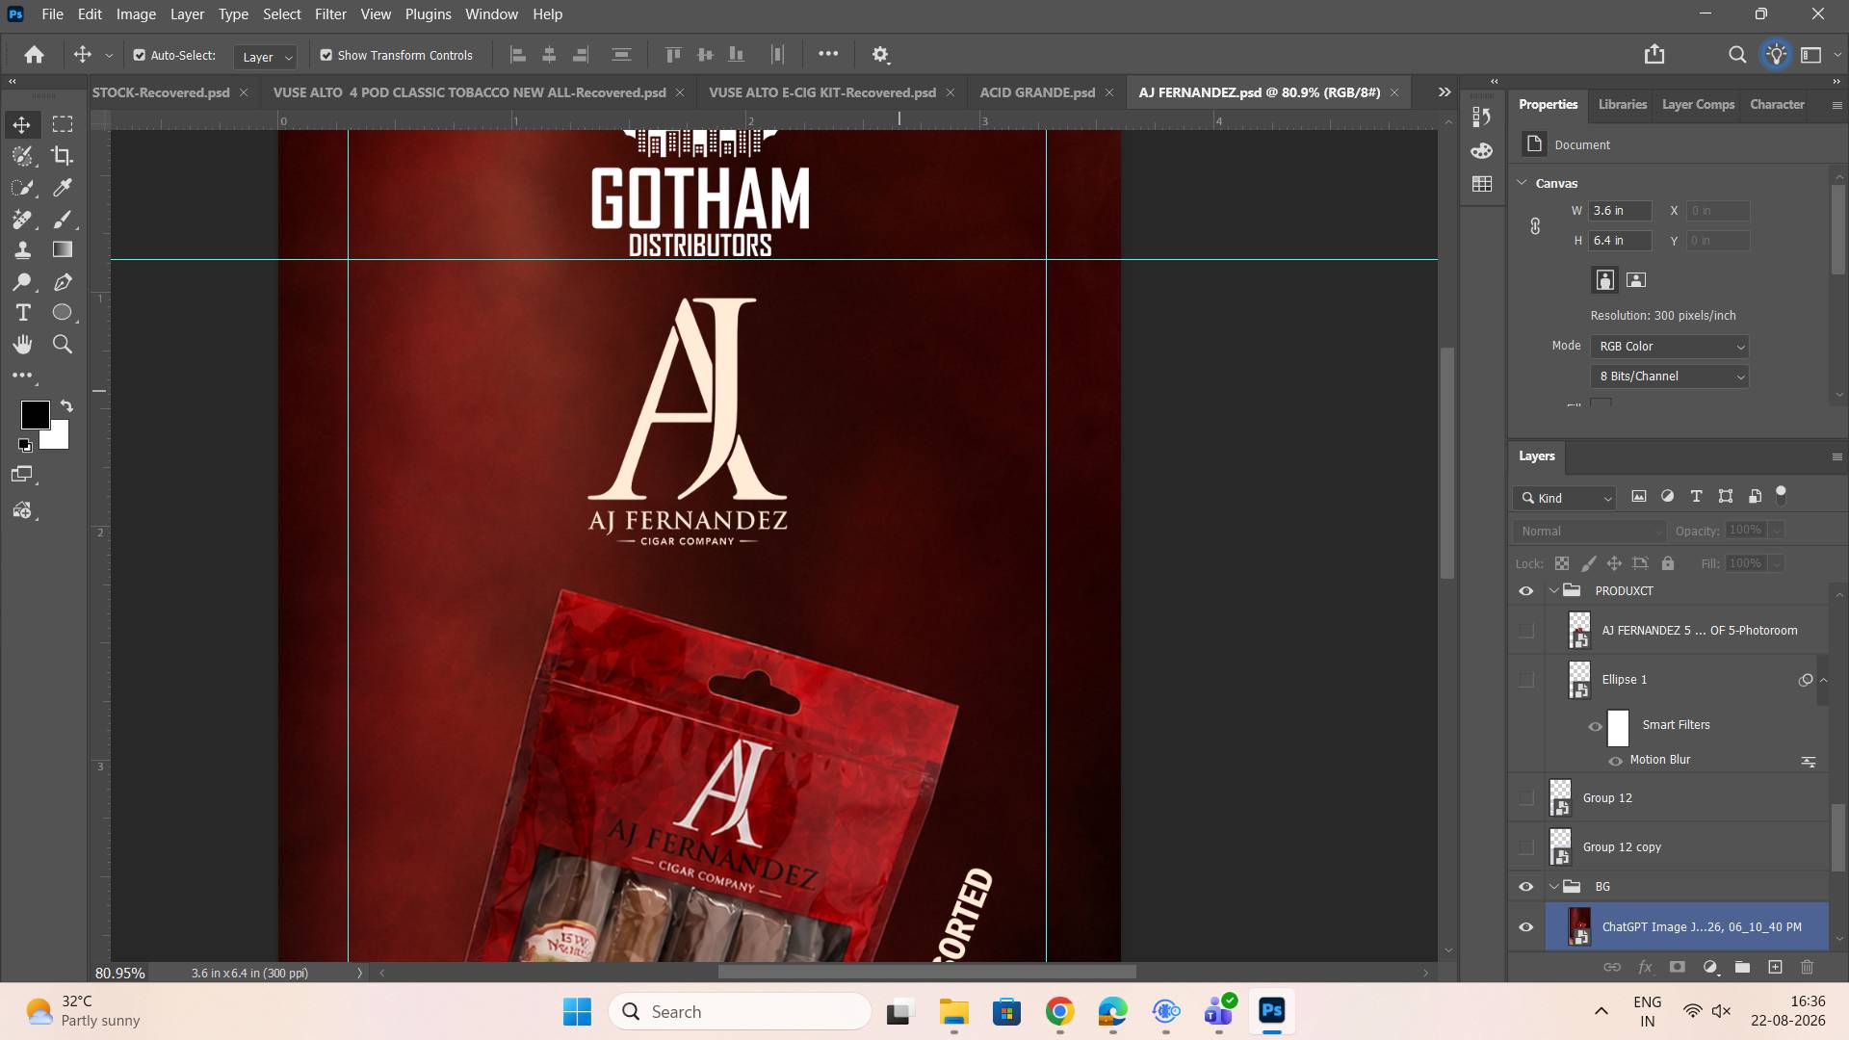The image size is (1849, 1040).
Task: Create a new layer icon
Action: (1775, 967)
